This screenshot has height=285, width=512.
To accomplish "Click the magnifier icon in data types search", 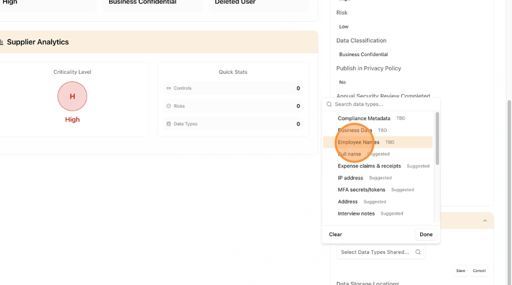I will tap(329, 104).
